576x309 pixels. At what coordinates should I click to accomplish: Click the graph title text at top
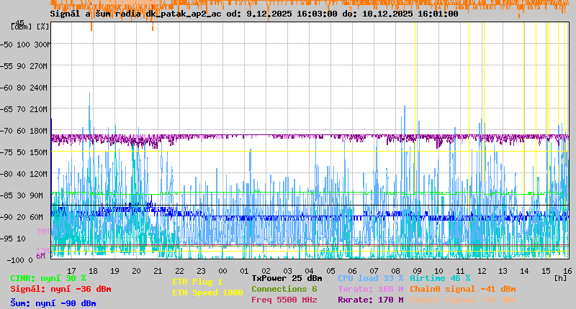point(254,14)
